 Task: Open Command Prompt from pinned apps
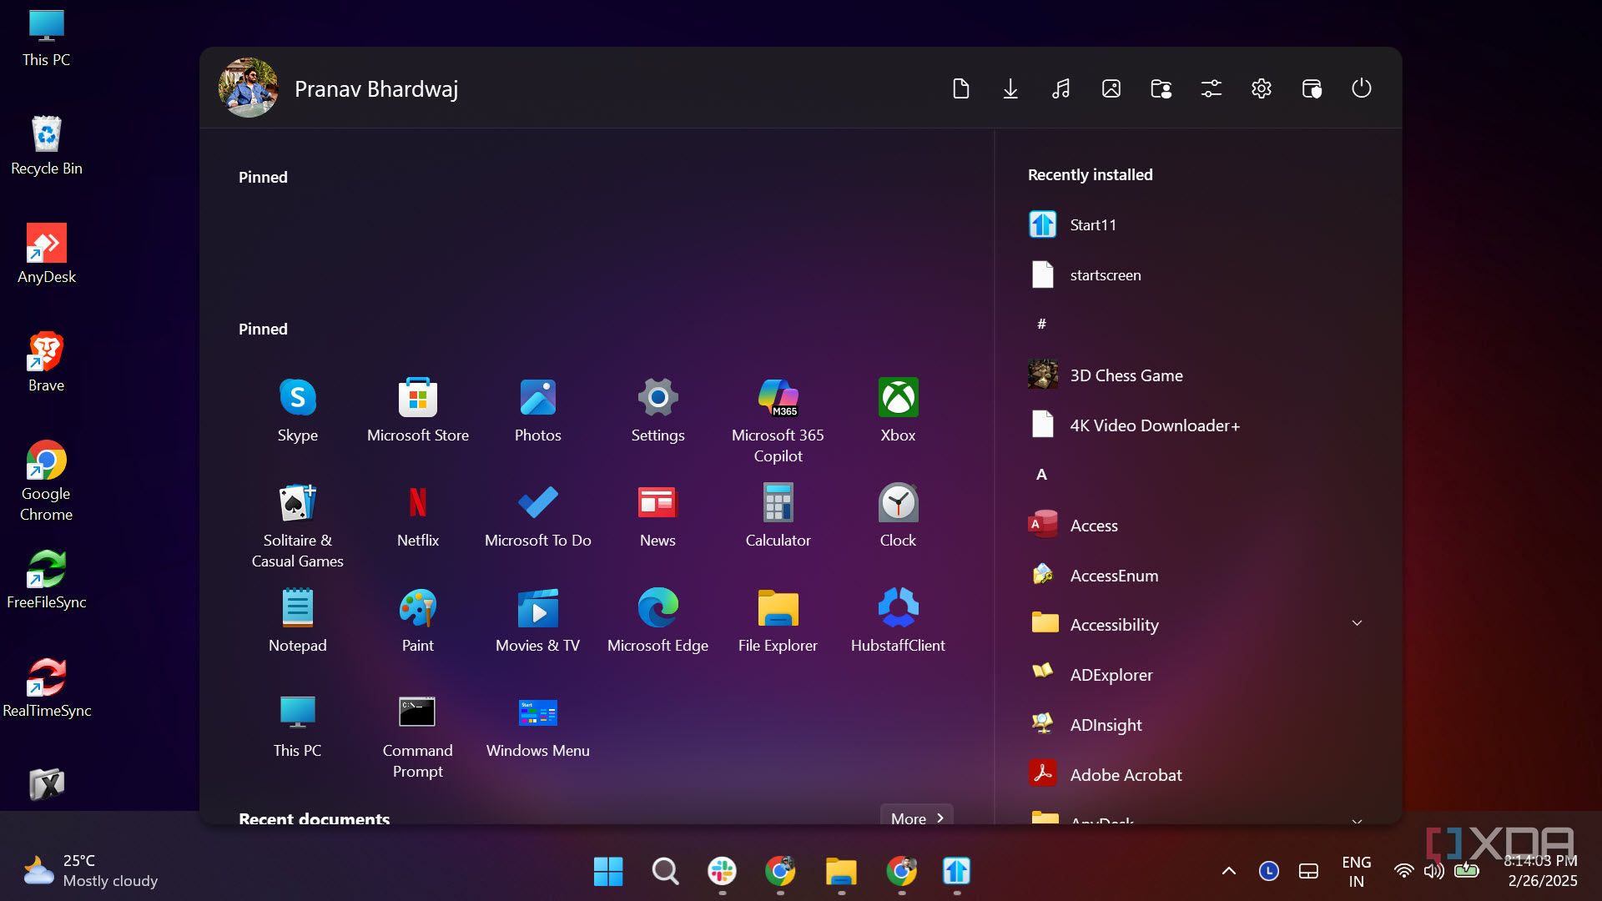coord(417,713)
